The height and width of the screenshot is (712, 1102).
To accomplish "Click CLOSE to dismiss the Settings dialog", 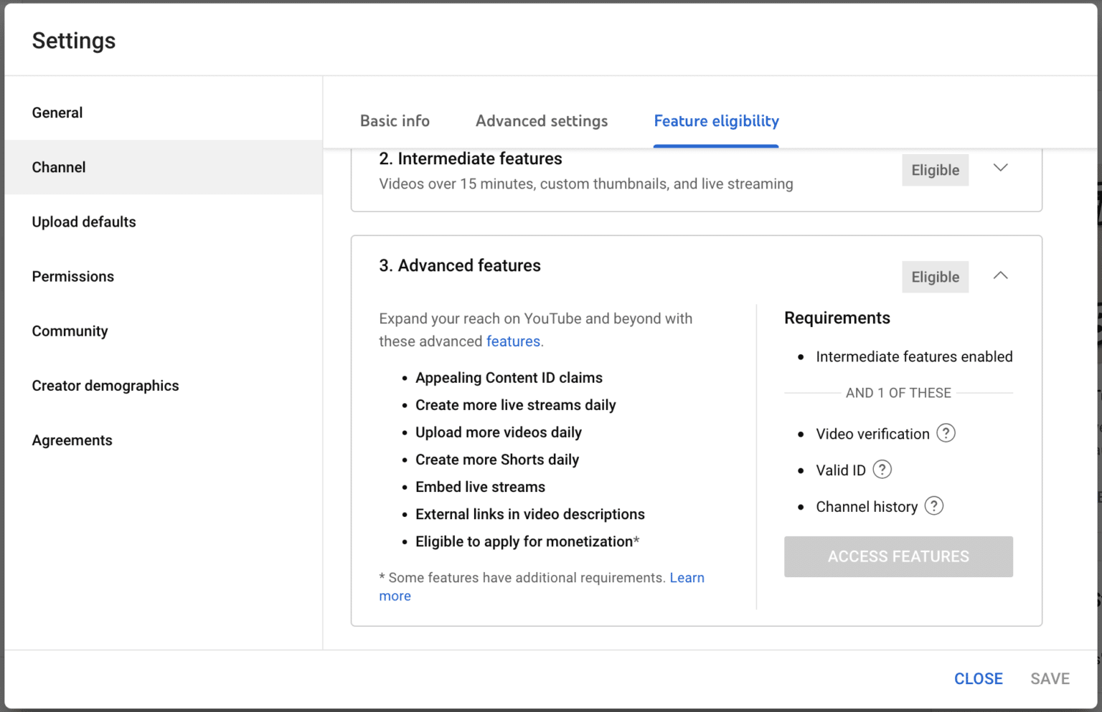I will (978, 678).
